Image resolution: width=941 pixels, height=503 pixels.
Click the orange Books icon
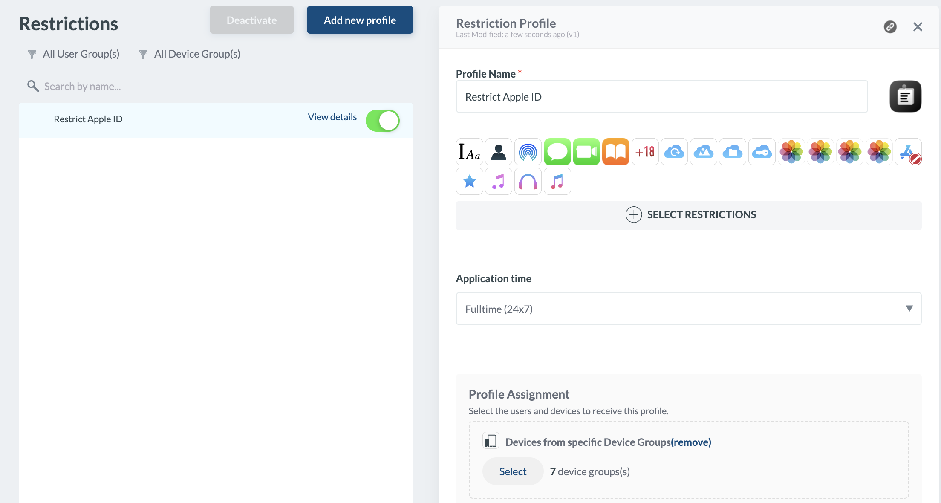[x=616, y=152]
